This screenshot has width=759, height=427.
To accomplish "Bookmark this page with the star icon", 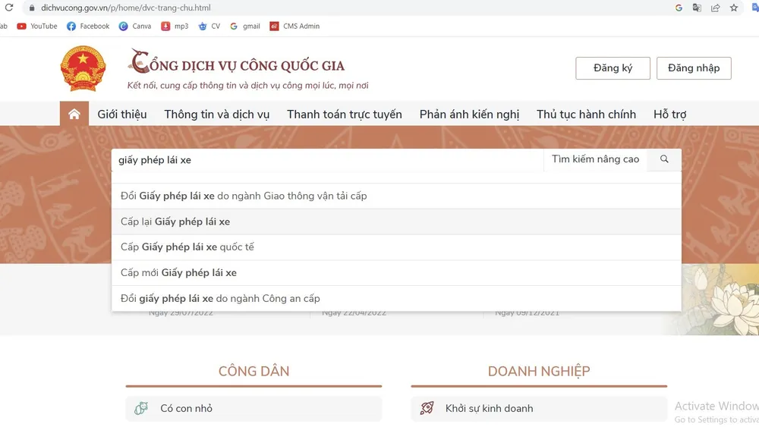I will 734,8.
